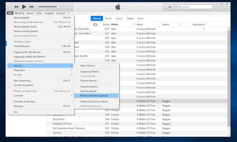The height and width of the screenshot is (142, 237).
Task: Open the File menu
Action: (10, 13)
